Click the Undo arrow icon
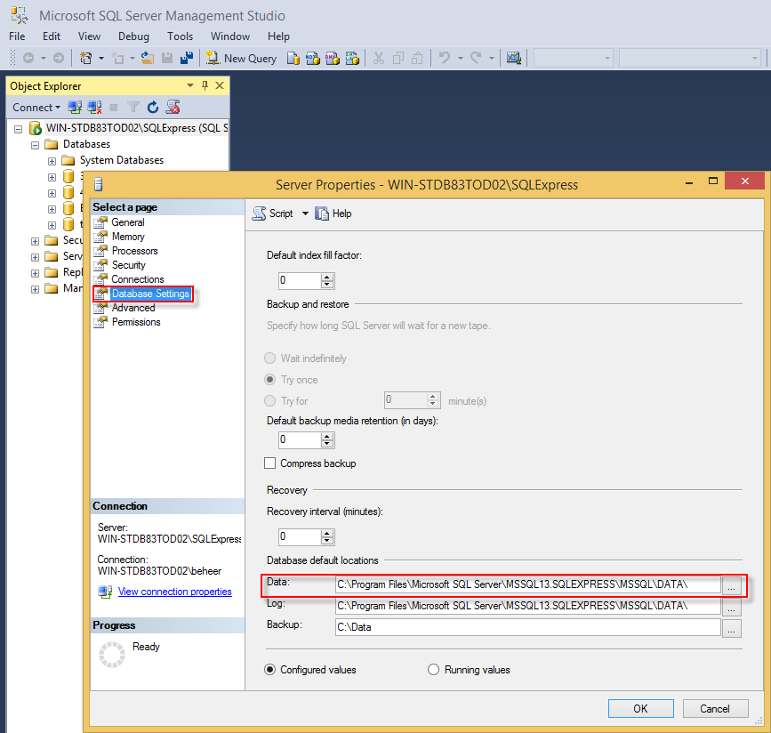Image resolution: width=771 pixels, height=733 pixels. click(445, 58)
